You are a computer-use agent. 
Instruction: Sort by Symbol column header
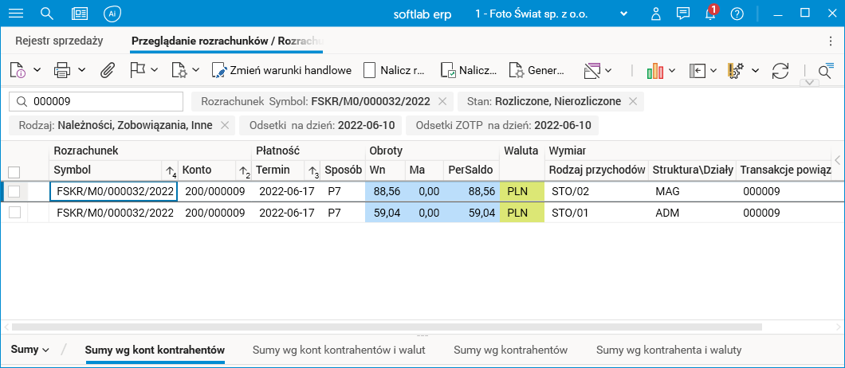(114, 170)
